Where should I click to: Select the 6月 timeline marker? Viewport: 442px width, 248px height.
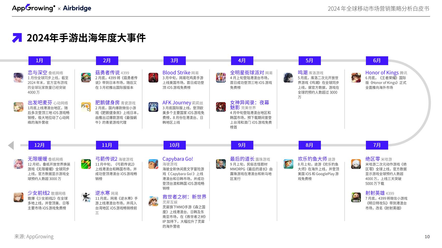(377, 60)
